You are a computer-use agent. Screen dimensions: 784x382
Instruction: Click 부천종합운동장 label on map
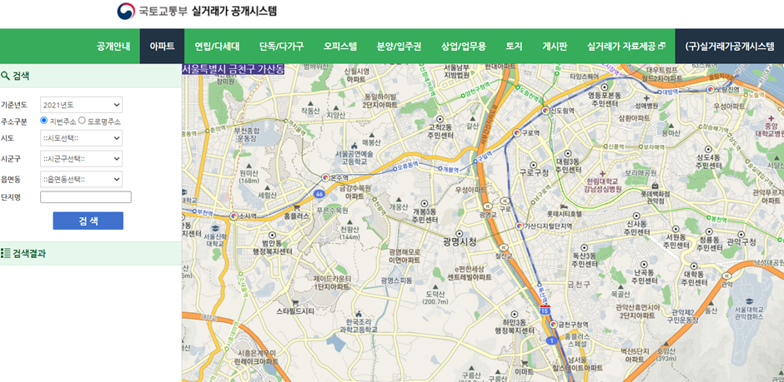click(248, 134)
